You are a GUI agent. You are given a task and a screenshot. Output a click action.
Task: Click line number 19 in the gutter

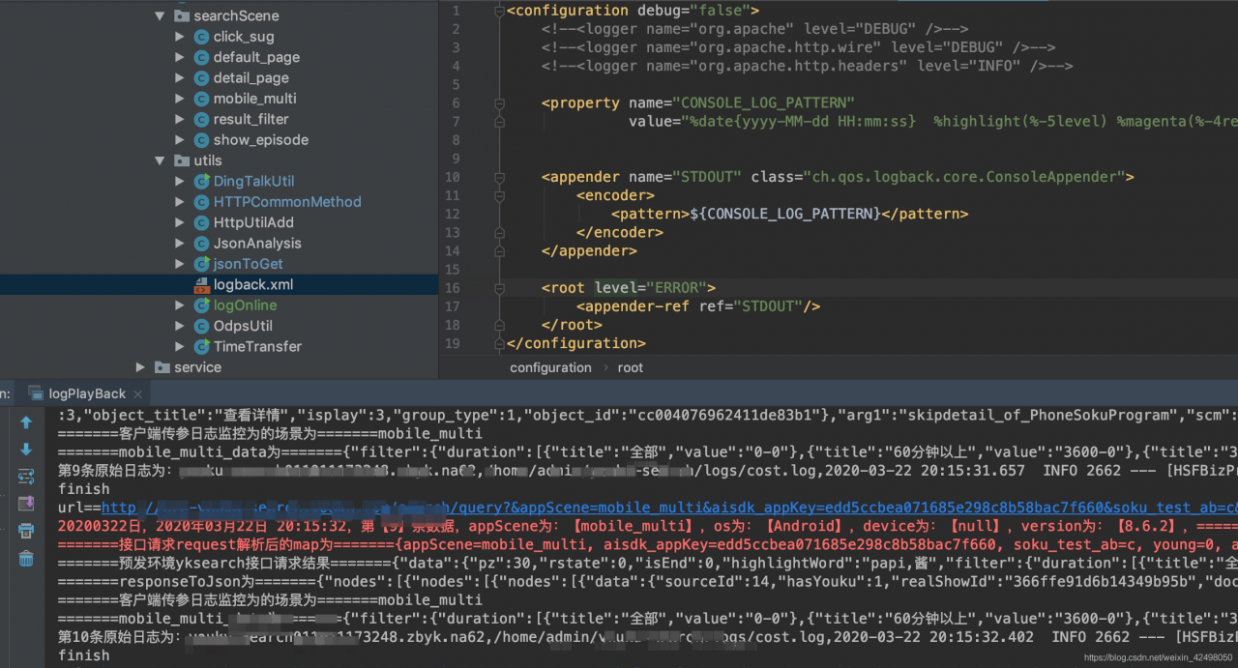453,343
